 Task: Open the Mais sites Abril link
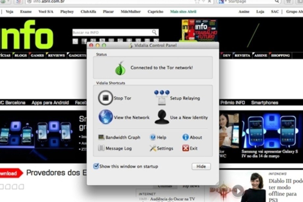pyautogui.click(x=183, y=12)
